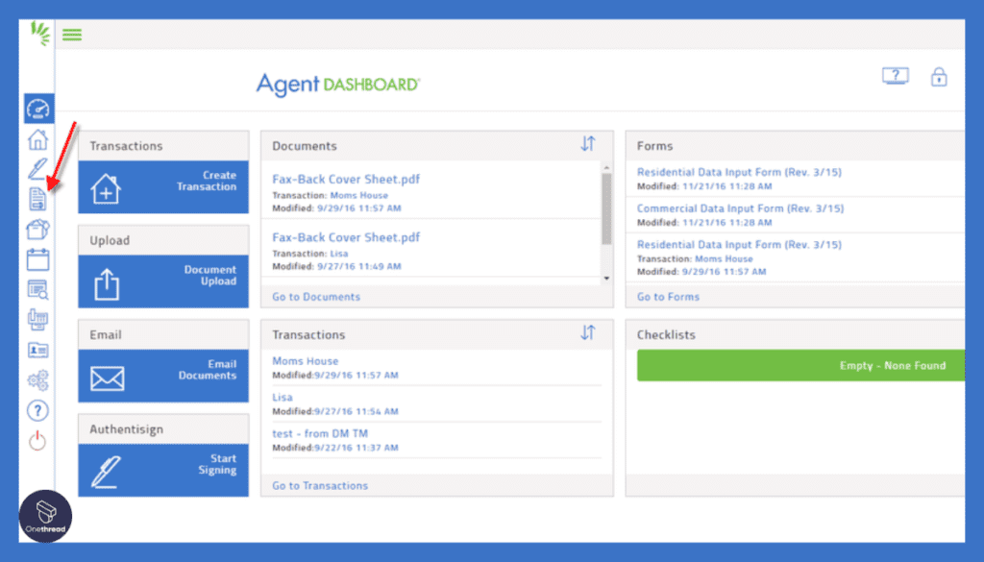Click Moms House link in Forms panel
This screenshot has width=984, height=562.
pyautogui.click(x=724, y=259)
